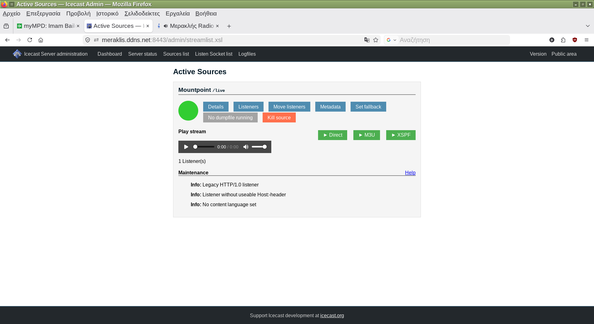Screen dimensions: 594x324
Task: Click the URL address bar
Action: [x=229, y=40]
